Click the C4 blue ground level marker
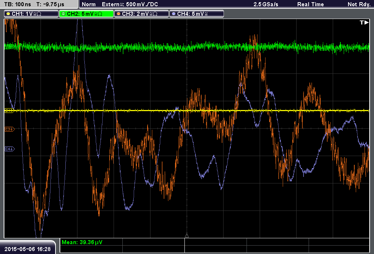Viewport: 374px width, 254px height. [x=10, y=149]
